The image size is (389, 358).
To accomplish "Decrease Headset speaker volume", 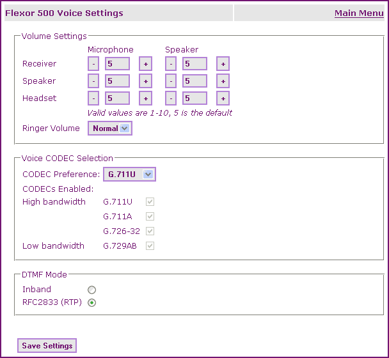I will click(171, 98).
